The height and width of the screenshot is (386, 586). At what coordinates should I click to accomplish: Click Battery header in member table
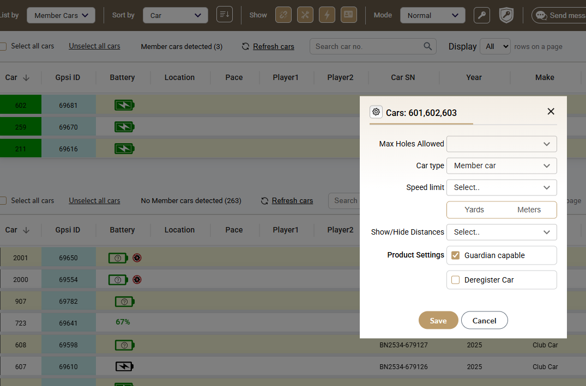click(x=122, y=77)
